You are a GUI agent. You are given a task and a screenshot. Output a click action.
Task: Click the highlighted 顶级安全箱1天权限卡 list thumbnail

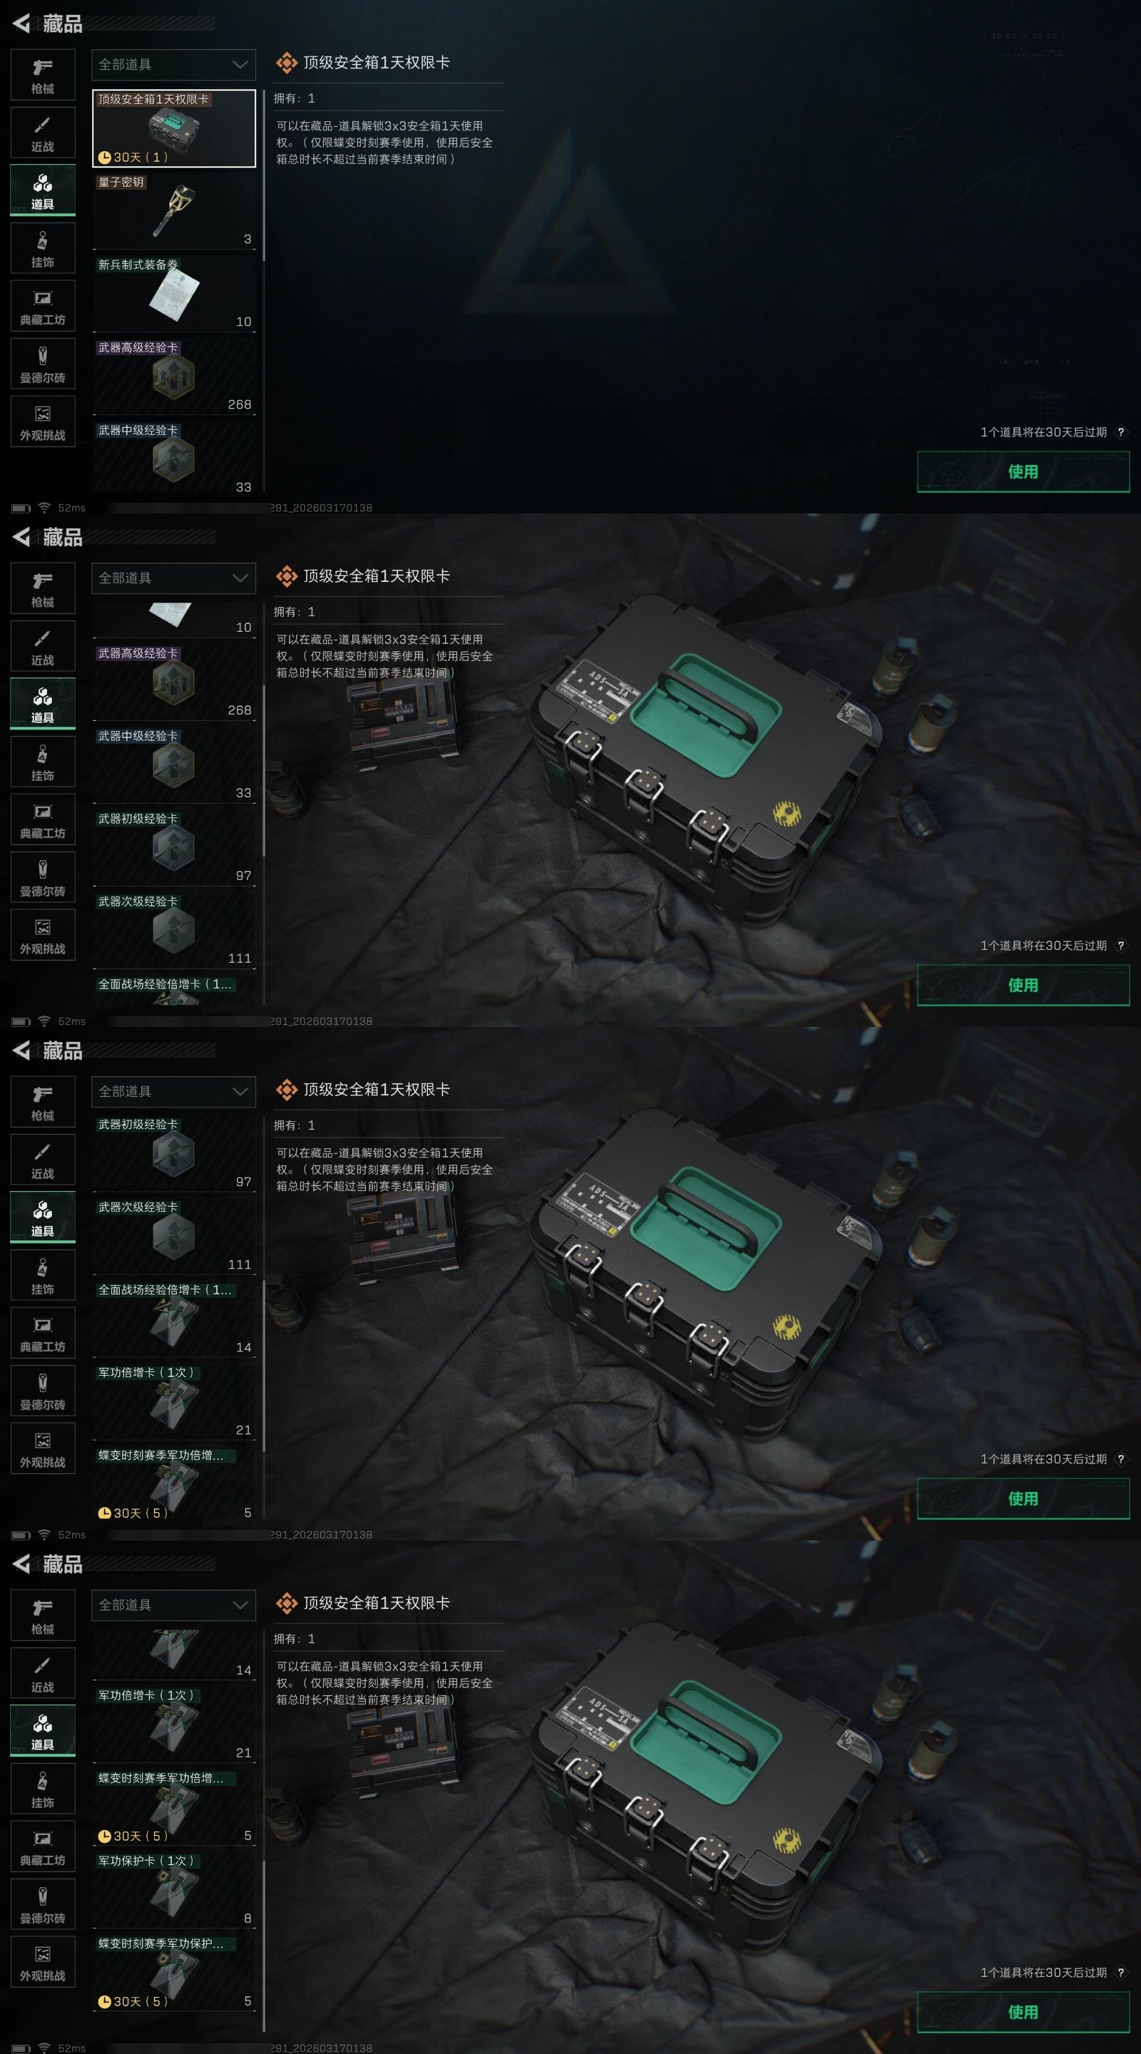pyautogui.click(x=174, y=128)
